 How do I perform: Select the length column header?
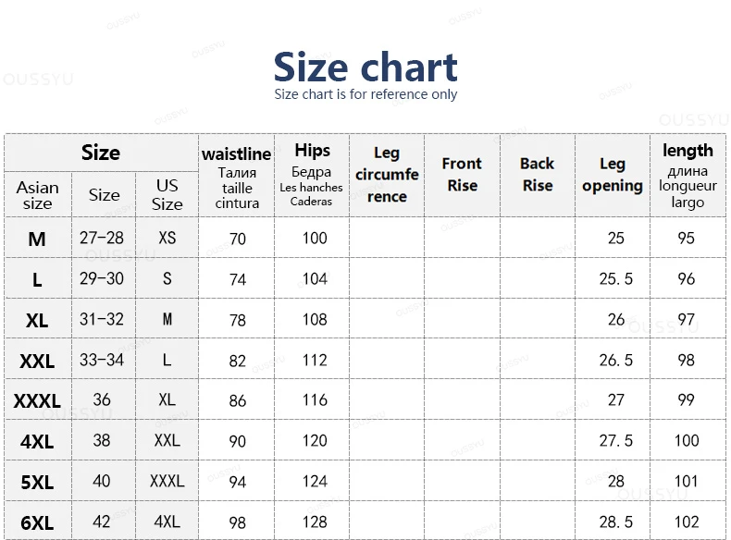coord(688,176)
